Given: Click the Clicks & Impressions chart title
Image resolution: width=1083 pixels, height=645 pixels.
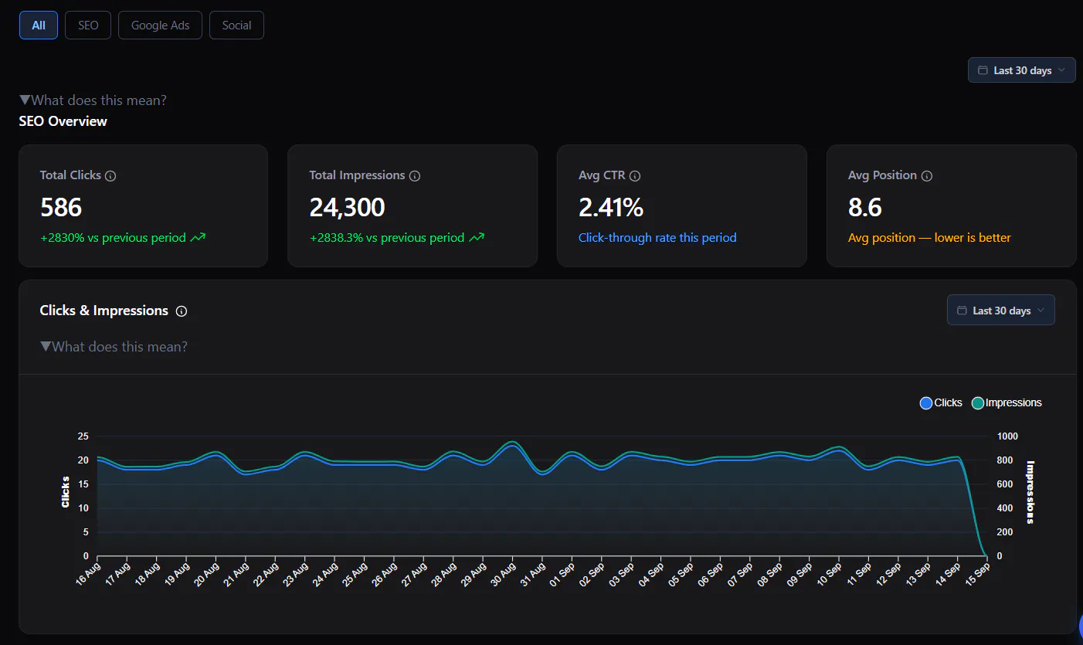Looking at the screenshot, I should [x=104, y=311].
